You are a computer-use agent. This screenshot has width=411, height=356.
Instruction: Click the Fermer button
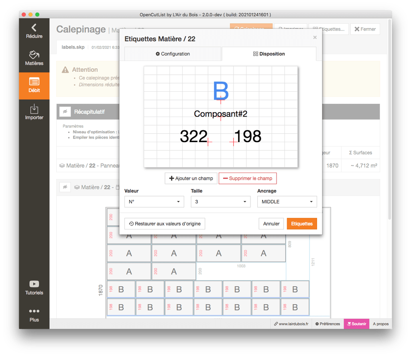[365, 29]
